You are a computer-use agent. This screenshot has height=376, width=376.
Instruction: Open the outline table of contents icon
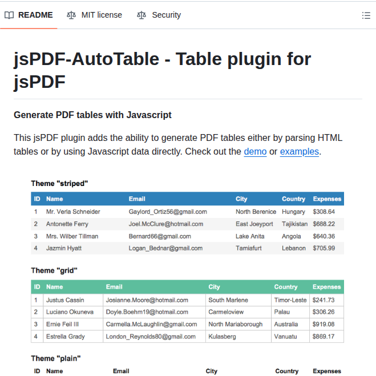pos(366,15)
